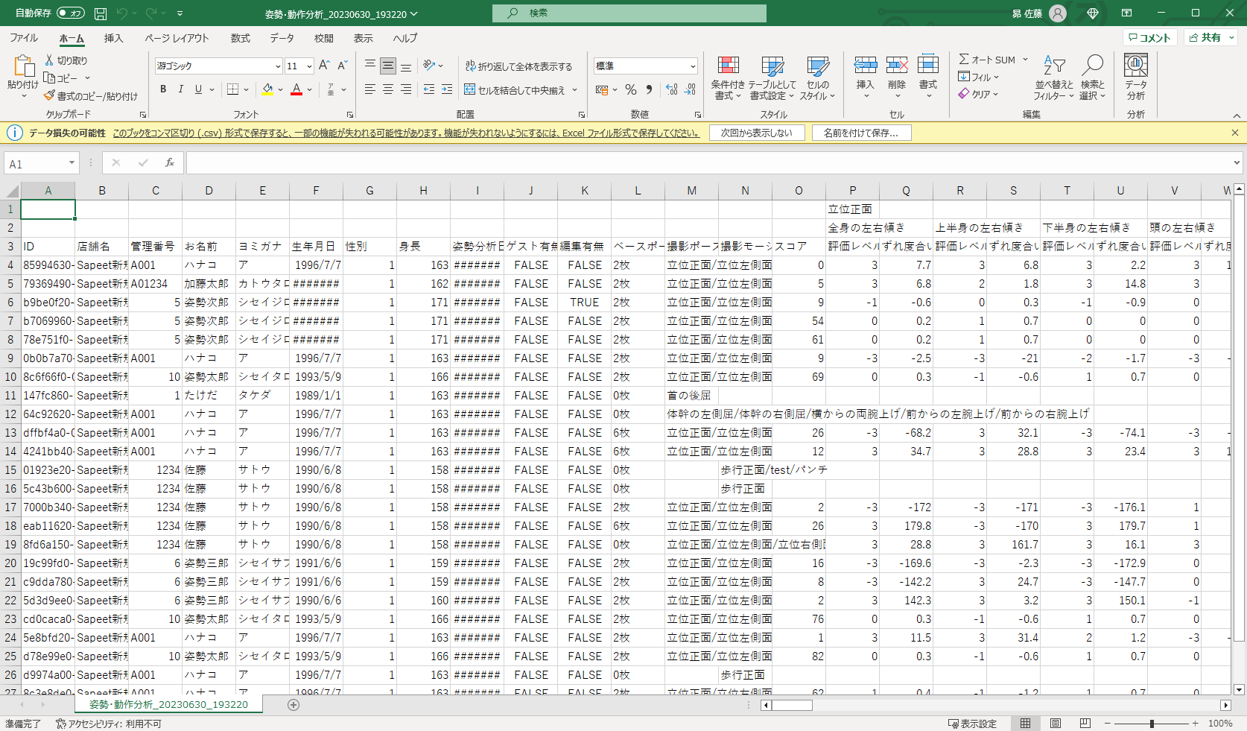Click the zoom slider in status bar
This screenshot has height=731, width=1247.
[1152, 724]
